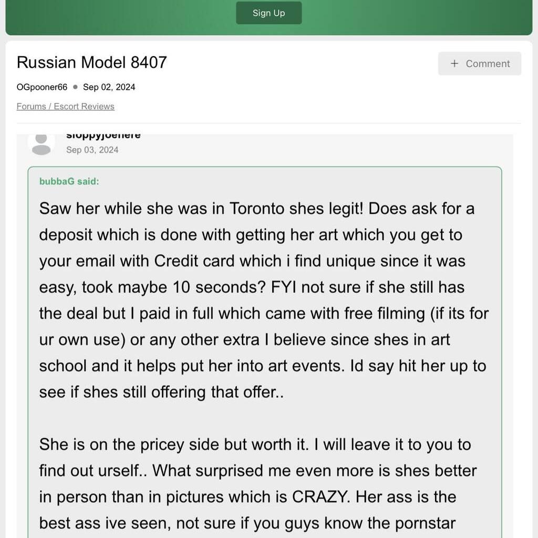Viewport: 538px width, 538px height.
Task: Open the profile of author OGpooner66
Action: pos(42,87)
